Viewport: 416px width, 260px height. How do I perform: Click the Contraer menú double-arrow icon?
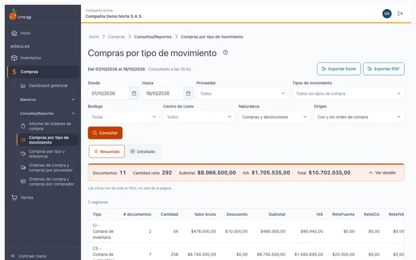point(12,256)
